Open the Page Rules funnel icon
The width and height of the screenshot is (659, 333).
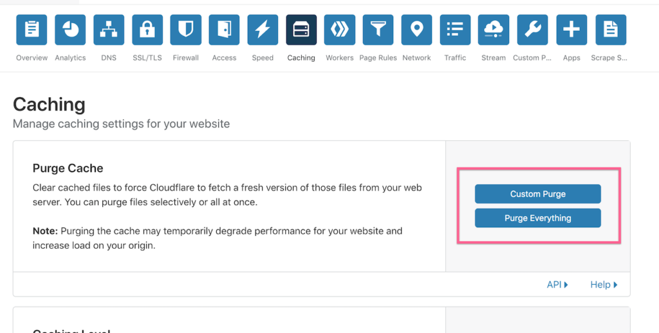[x=378, y=30]
